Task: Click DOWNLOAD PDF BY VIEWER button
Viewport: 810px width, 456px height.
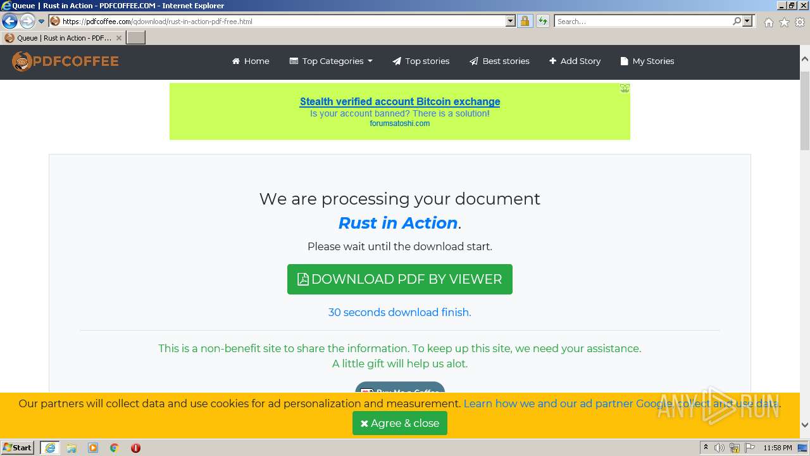Action: (x=400, y=279)
